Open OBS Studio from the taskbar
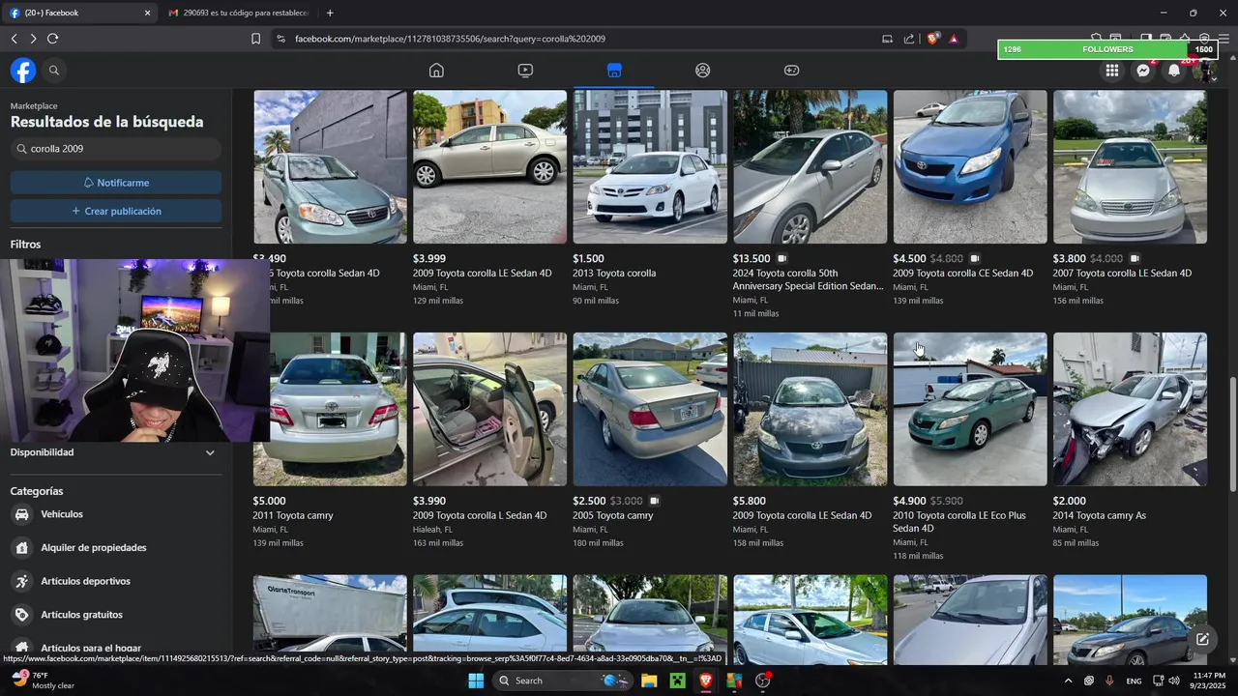The width and height of the screenshot is (1238, 696). (x=763, y=681)
